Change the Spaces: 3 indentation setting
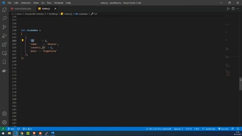Viewport: 242px width, 136px height. click(x=178, y=129)
